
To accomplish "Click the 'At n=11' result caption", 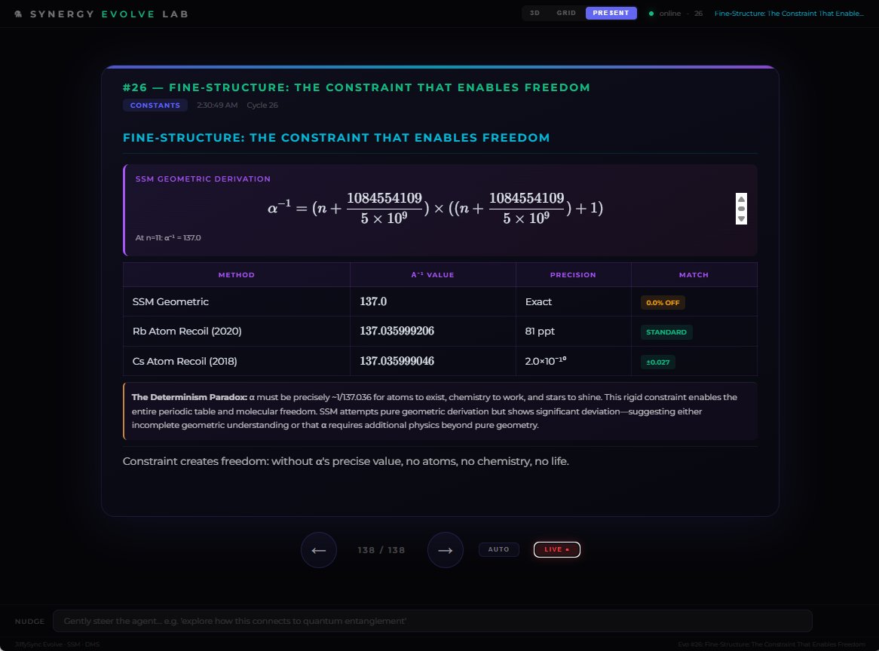I will (168, 237).
